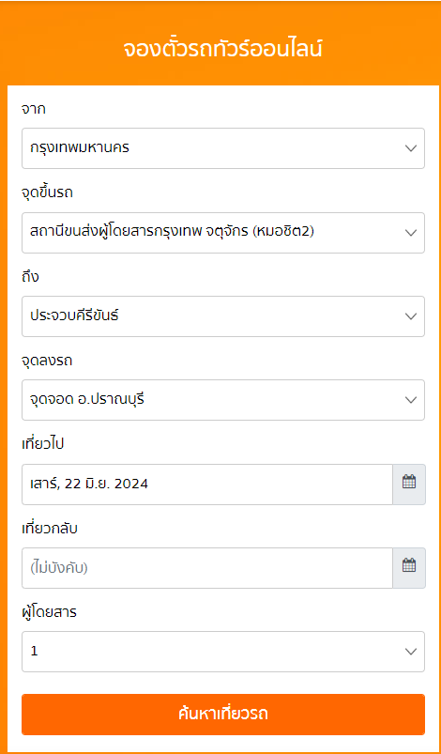441x754 pixels.
Task: Click the เที่ยวกลับ optional return date field
Action: point(207,568)
